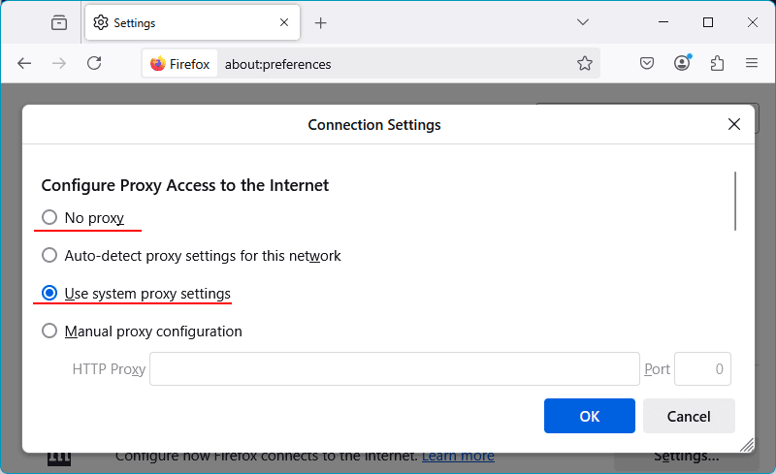Click the new tab plus icon
This screenshot has width=776, height=474.
tap(321, 22)
